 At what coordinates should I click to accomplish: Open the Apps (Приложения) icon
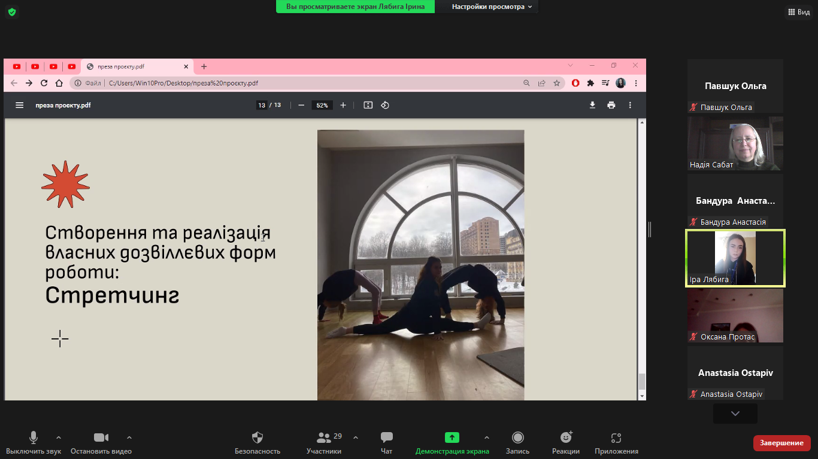616,438
